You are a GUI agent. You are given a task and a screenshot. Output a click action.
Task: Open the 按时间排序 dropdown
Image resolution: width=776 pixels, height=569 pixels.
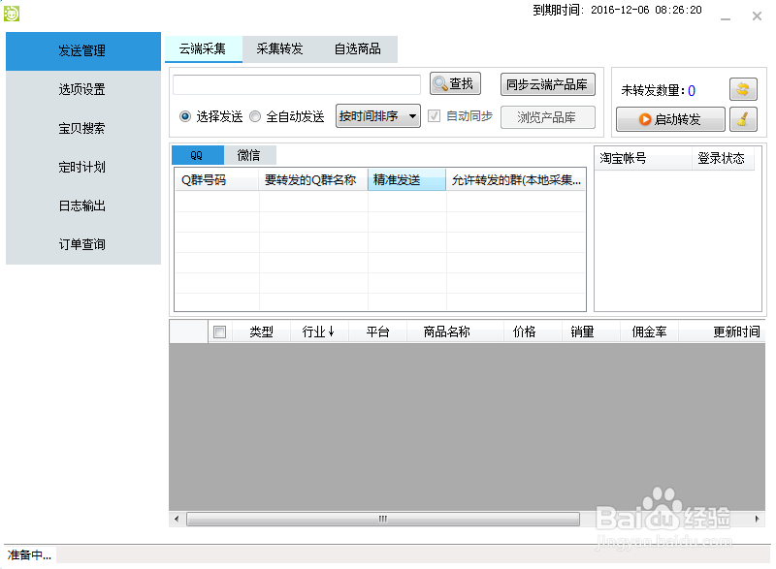click(x=411, y=115)
